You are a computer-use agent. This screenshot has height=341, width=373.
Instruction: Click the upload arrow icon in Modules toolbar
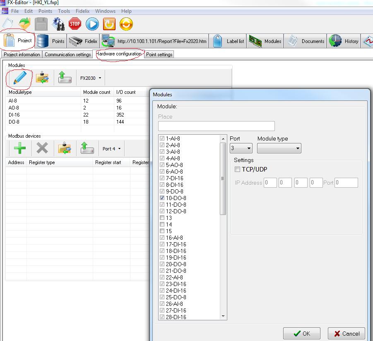click(x=65, y=77)
